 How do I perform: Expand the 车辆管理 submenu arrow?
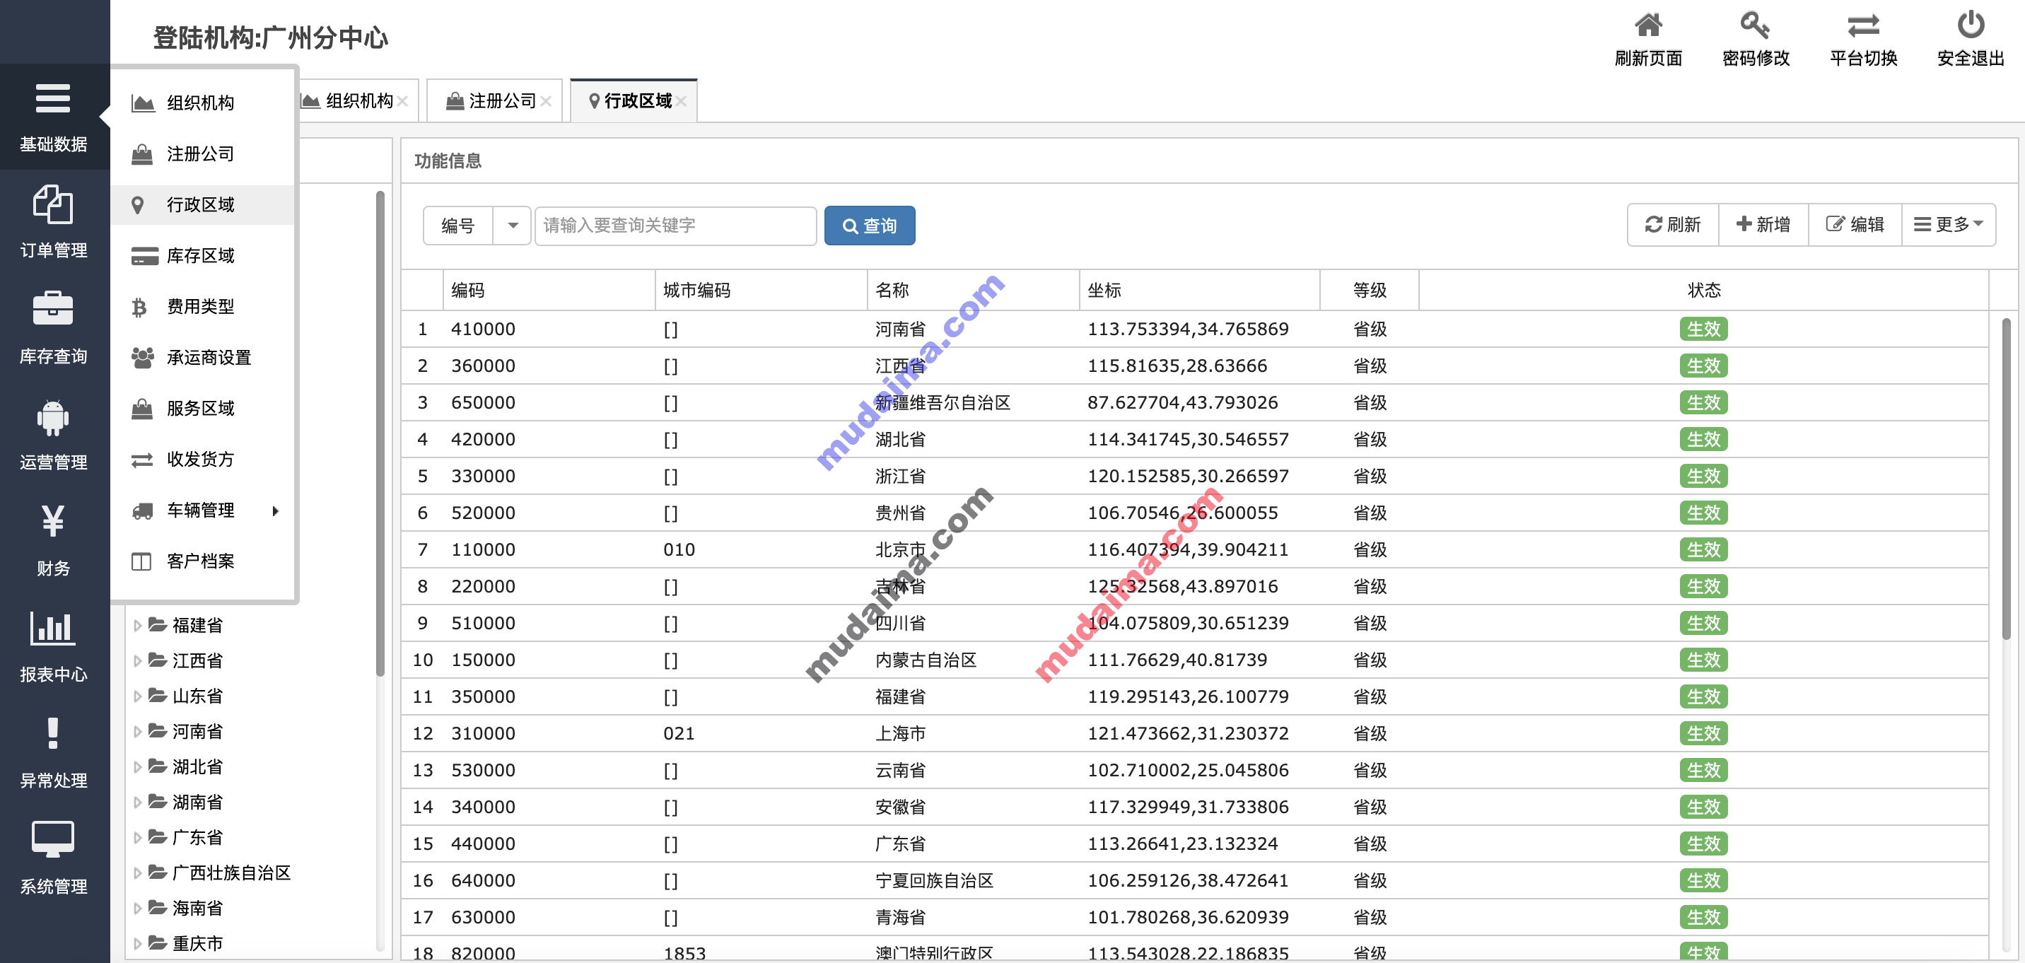click(x=275, y=511)
